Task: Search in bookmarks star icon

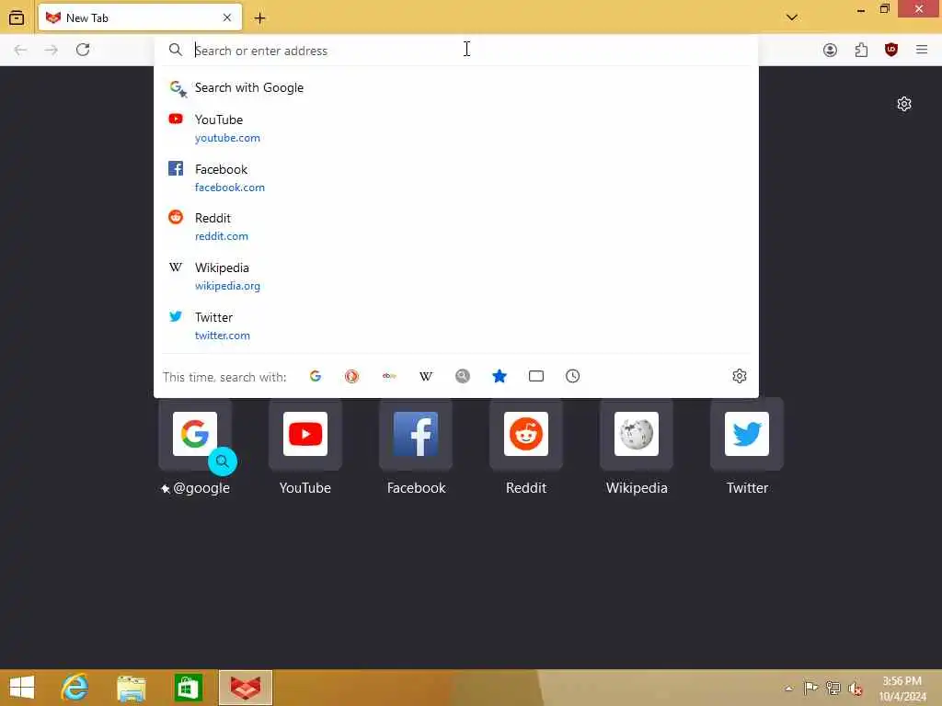Action: (x=500, y=376)
